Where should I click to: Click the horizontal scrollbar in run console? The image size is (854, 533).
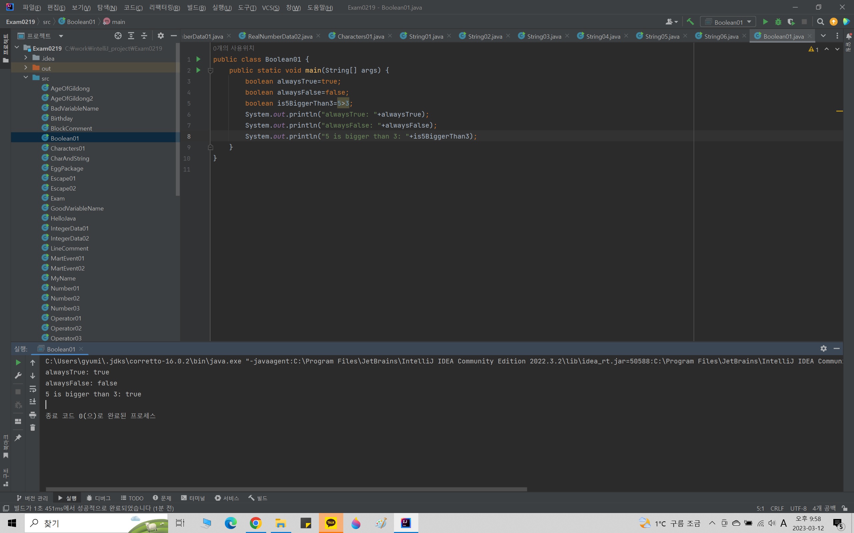286,489
